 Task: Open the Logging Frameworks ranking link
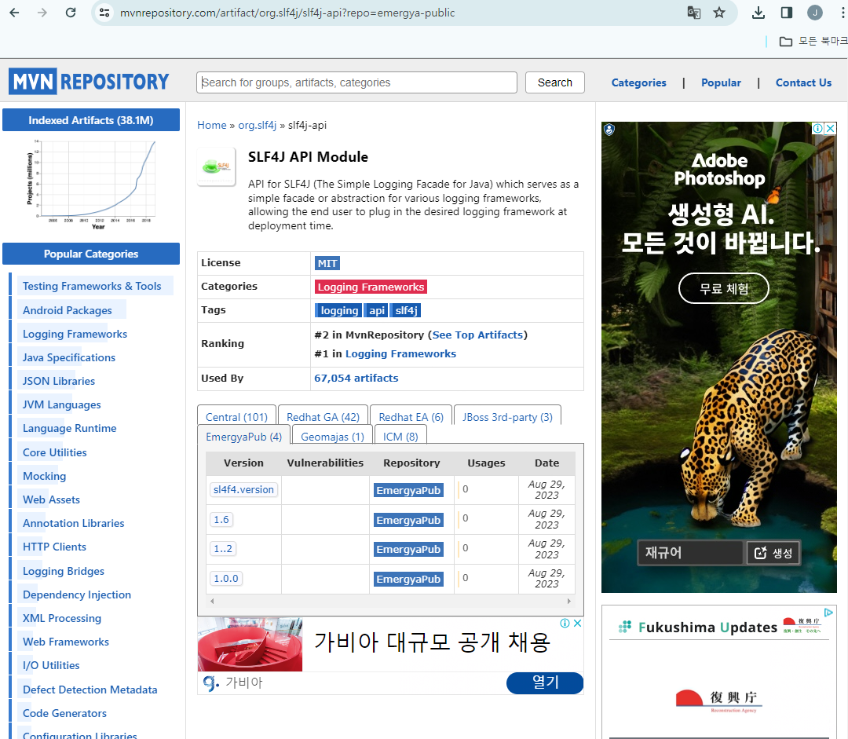click(x=400, y=354)
